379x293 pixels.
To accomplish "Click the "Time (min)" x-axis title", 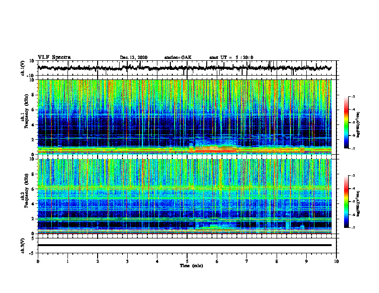I will (191, 266).
